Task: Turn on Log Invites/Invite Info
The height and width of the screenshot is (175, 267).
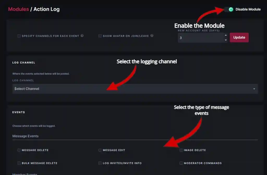Action: point(100,163)
